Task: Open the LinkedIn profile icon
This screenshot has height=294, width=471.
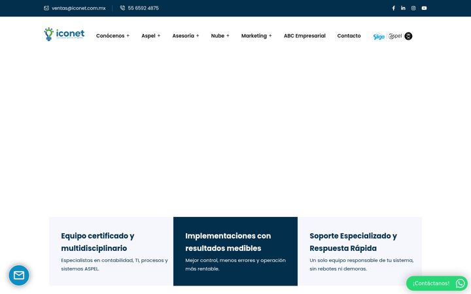Action: [403, 8]
